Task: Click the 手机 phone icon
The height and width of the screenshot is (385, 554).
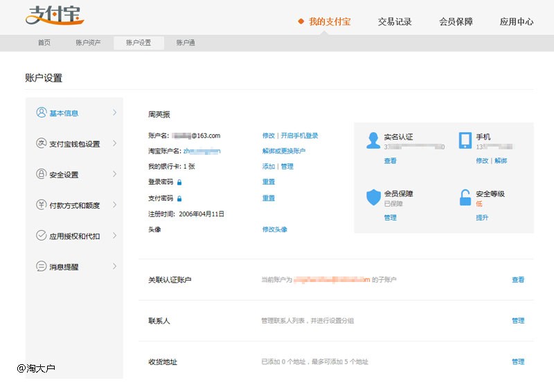Action: [x=465, y=140]
